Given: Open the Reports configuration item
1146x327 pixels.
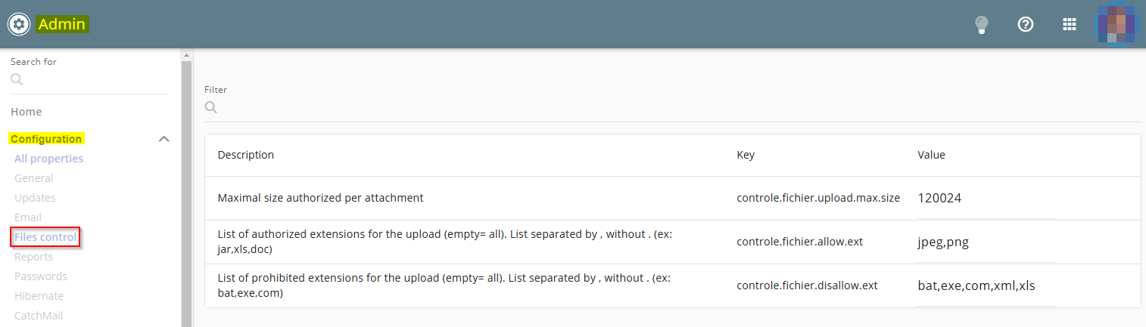Looking at the screenshot, I should click(33, 257).
